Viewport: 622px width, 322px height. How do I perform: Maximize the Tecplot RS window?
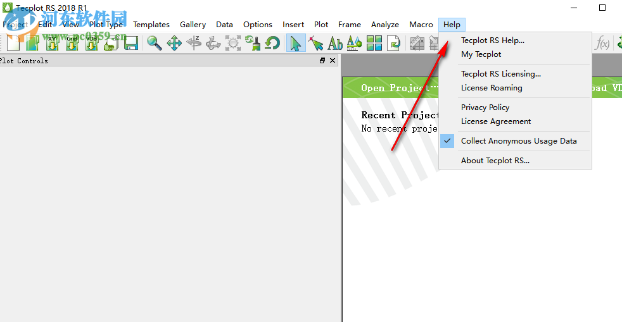coord(602,8)
